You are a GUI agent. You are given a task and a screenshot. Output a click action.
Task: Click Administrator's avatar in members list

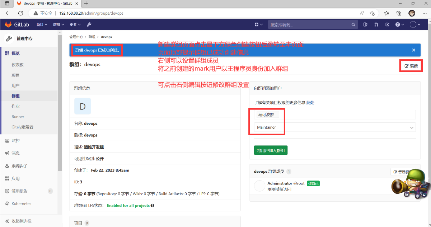point(259,186)
